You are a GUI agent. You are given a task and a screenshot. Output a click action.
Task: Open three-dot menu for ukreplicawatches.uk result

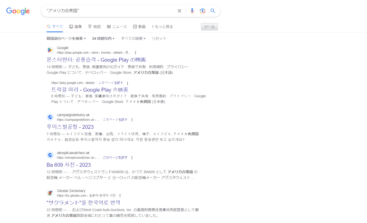[x=132, y=158]
